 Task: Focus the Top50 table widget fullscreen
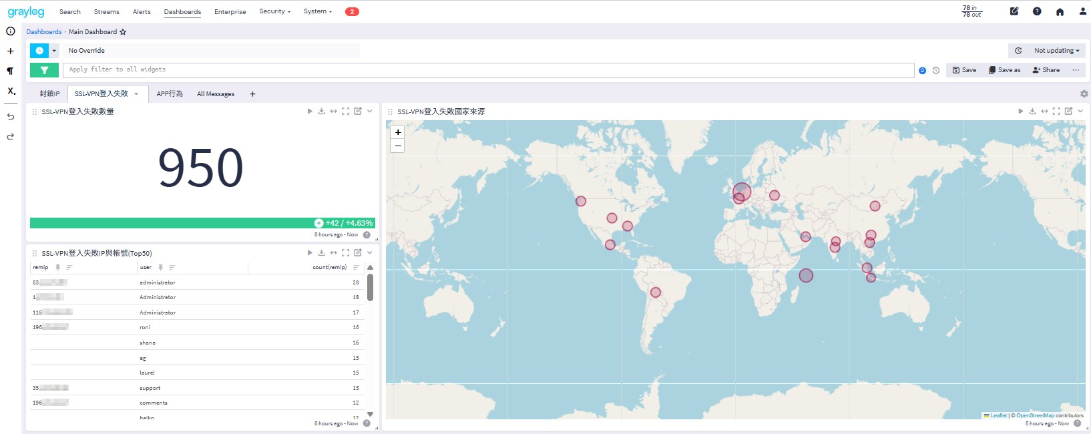tap(345, 253)
